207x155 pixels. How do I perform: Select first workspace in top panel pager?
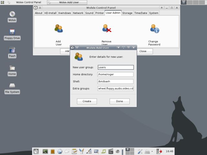[x=183, y=2]
